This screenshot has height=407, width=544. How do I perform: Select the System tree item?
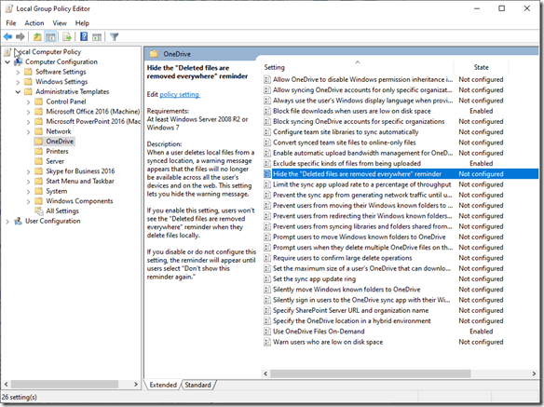(x=57, y=191)
